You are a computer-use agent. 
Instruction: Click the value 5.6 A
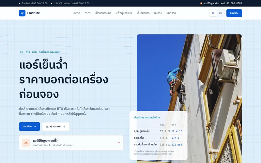164,138
